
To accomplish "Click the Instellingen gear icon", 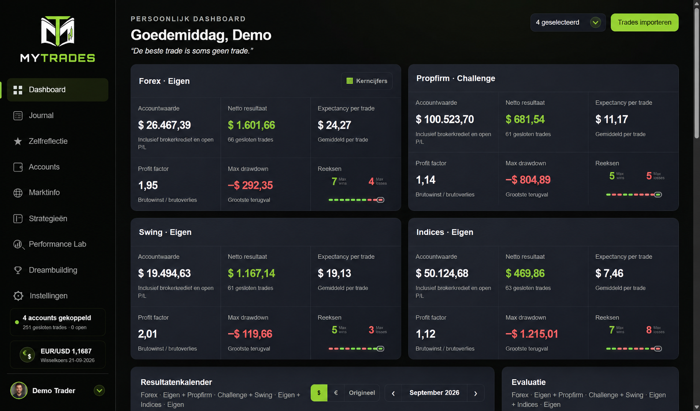I will (x=18, y=296).
